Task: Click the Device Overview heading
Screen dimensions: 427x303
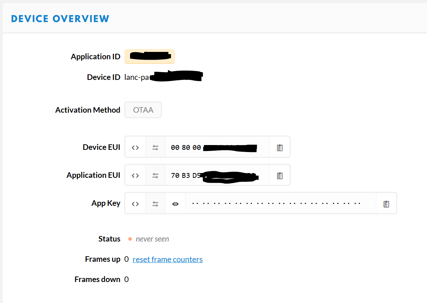Action: pyautogui.click(x=60, y=19)
